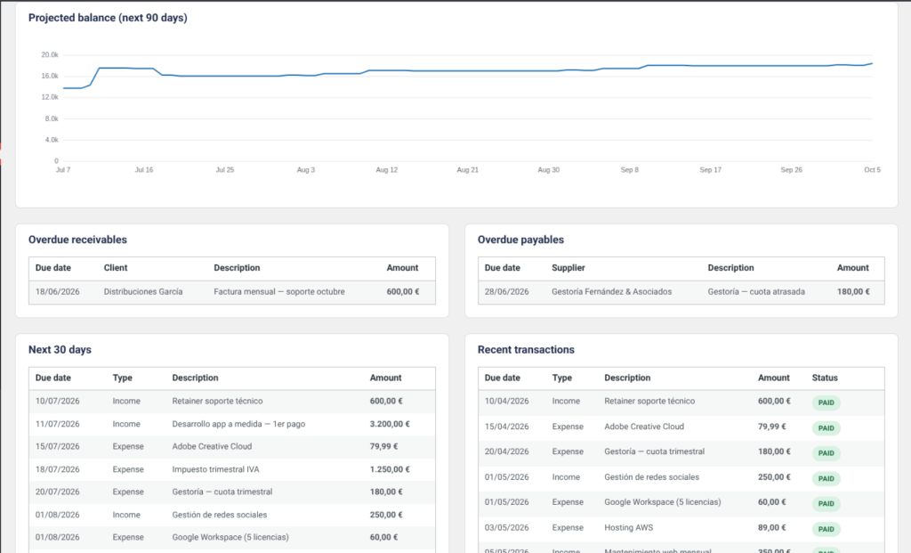This screenshot has width=911, height=553.
Task: Select the 10/04/2026 transaction date
Action: tap(506, 402)
